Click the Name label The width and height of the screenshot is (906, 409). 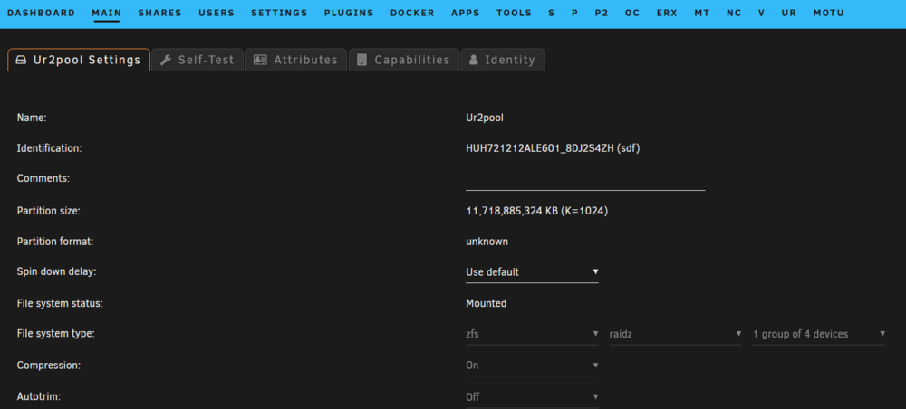click(x=32, y=118)
